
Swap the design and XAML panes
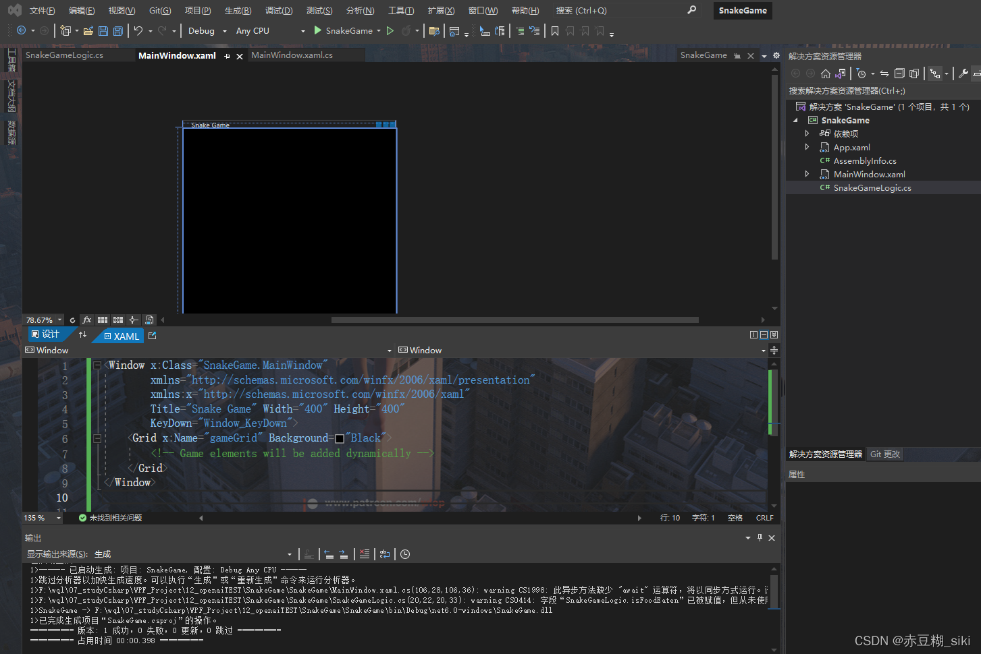[82, 335]
